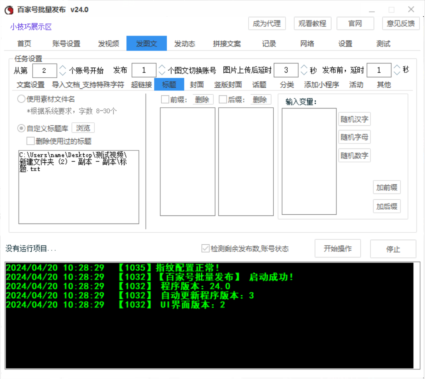Select 标题 sub-tab

point(169,85)
